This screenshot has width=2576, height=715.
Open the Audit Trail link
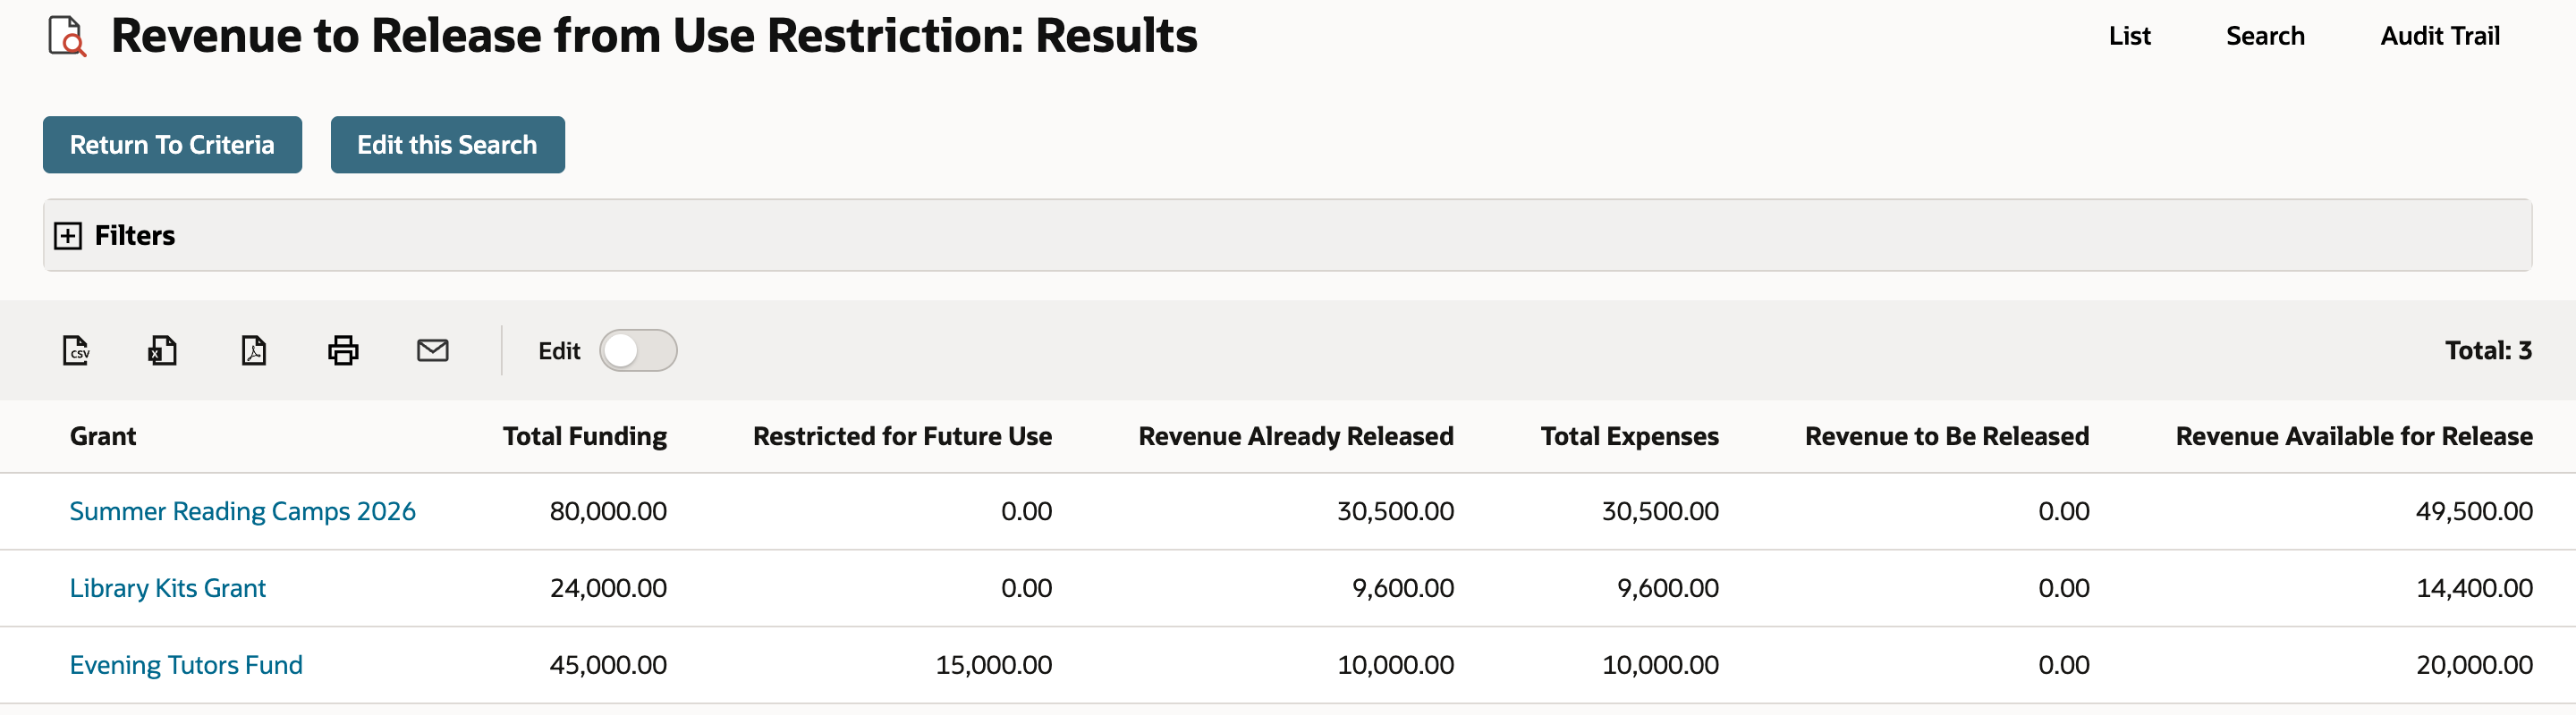pos(2439,36)
